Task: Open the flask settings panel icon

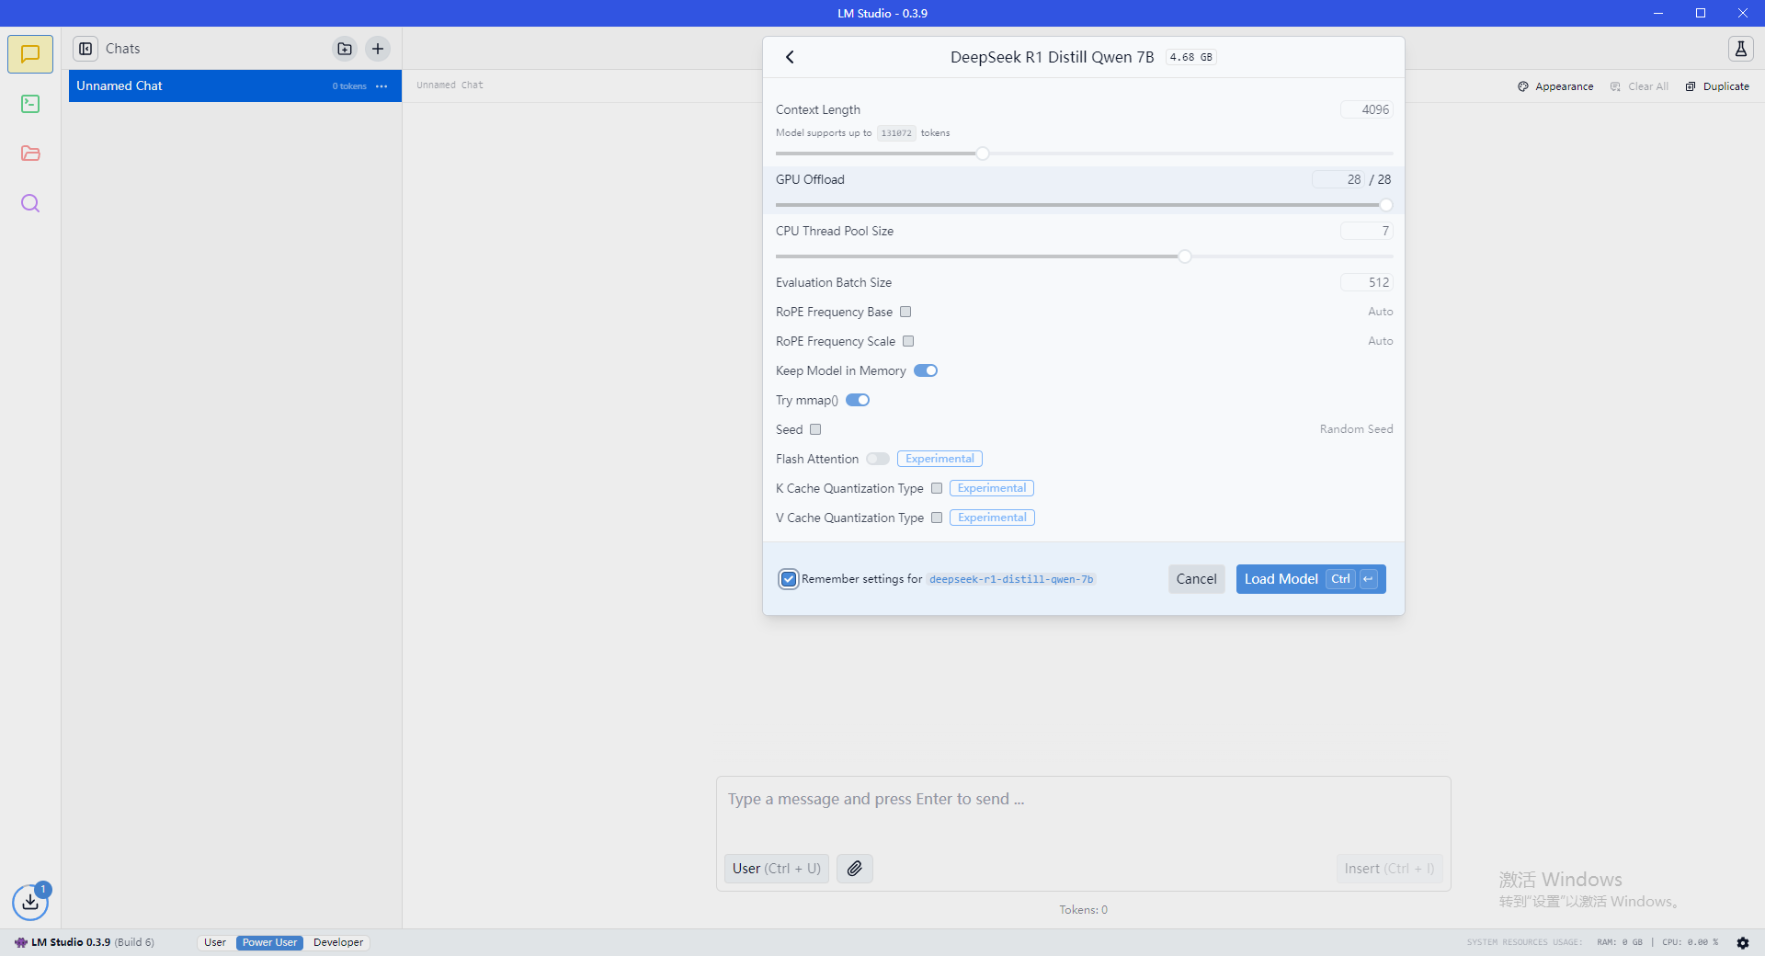Action: (1740, 49)
